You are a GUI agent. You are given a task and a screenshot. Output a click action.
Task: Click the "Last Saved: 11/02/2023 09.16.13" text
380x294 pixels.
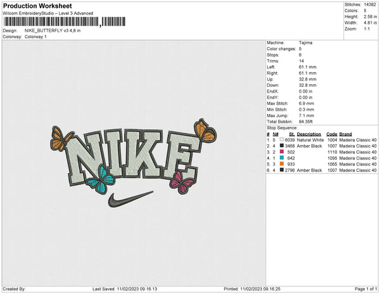click(125, 289)
